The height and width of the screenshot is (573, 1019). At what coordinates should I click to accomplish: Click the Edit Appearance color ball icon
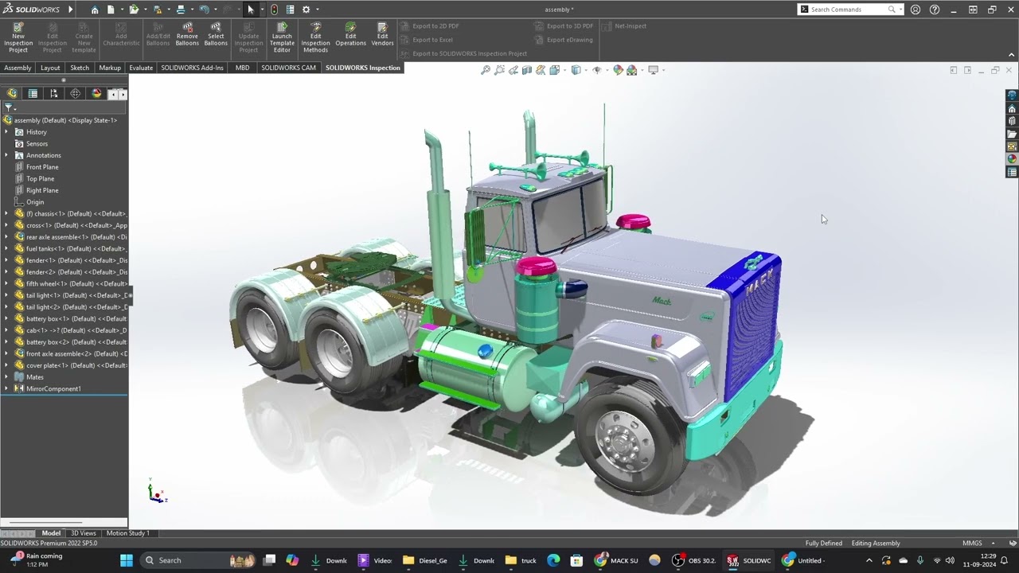coord(618,70)
